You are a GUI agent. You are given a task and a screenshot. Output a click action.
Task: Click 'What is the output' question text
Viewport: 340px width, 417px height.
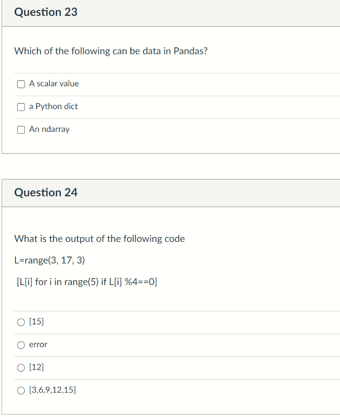(99, 239)
